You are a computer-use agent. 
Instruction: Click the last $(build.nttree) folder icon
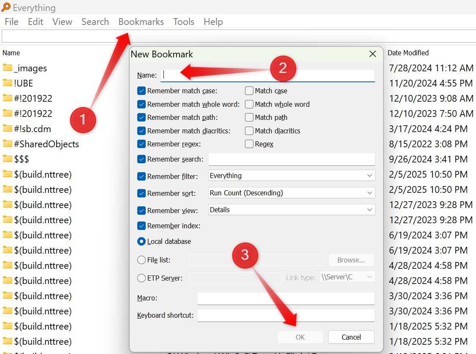pos(8,341)
